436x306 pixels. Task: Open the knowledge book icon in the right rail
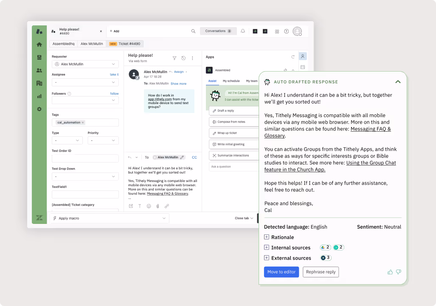pyautogui.click(x=303, y=67)
